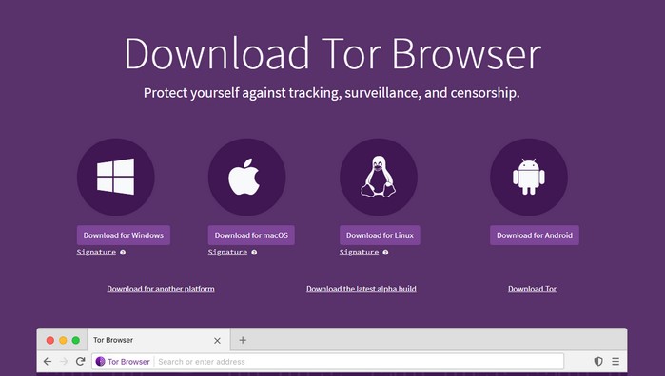Open the Windows Signature link
Viewport: 665px width, 376px height.
(x=96, y=252)
